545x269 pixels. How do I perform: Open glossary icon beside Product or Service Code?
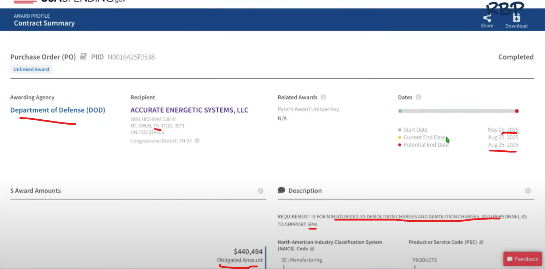click(481, 242)
